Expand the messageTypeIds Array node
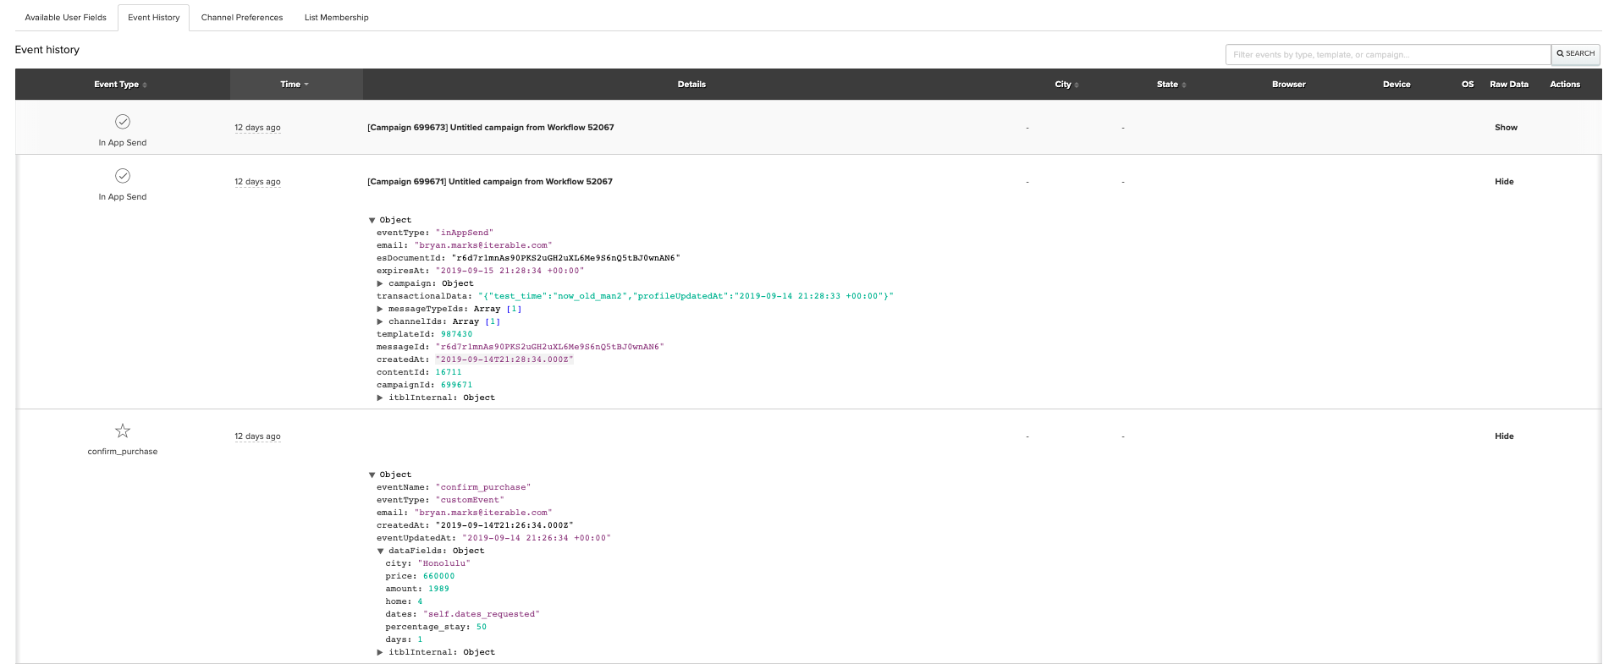 [380, 309]
